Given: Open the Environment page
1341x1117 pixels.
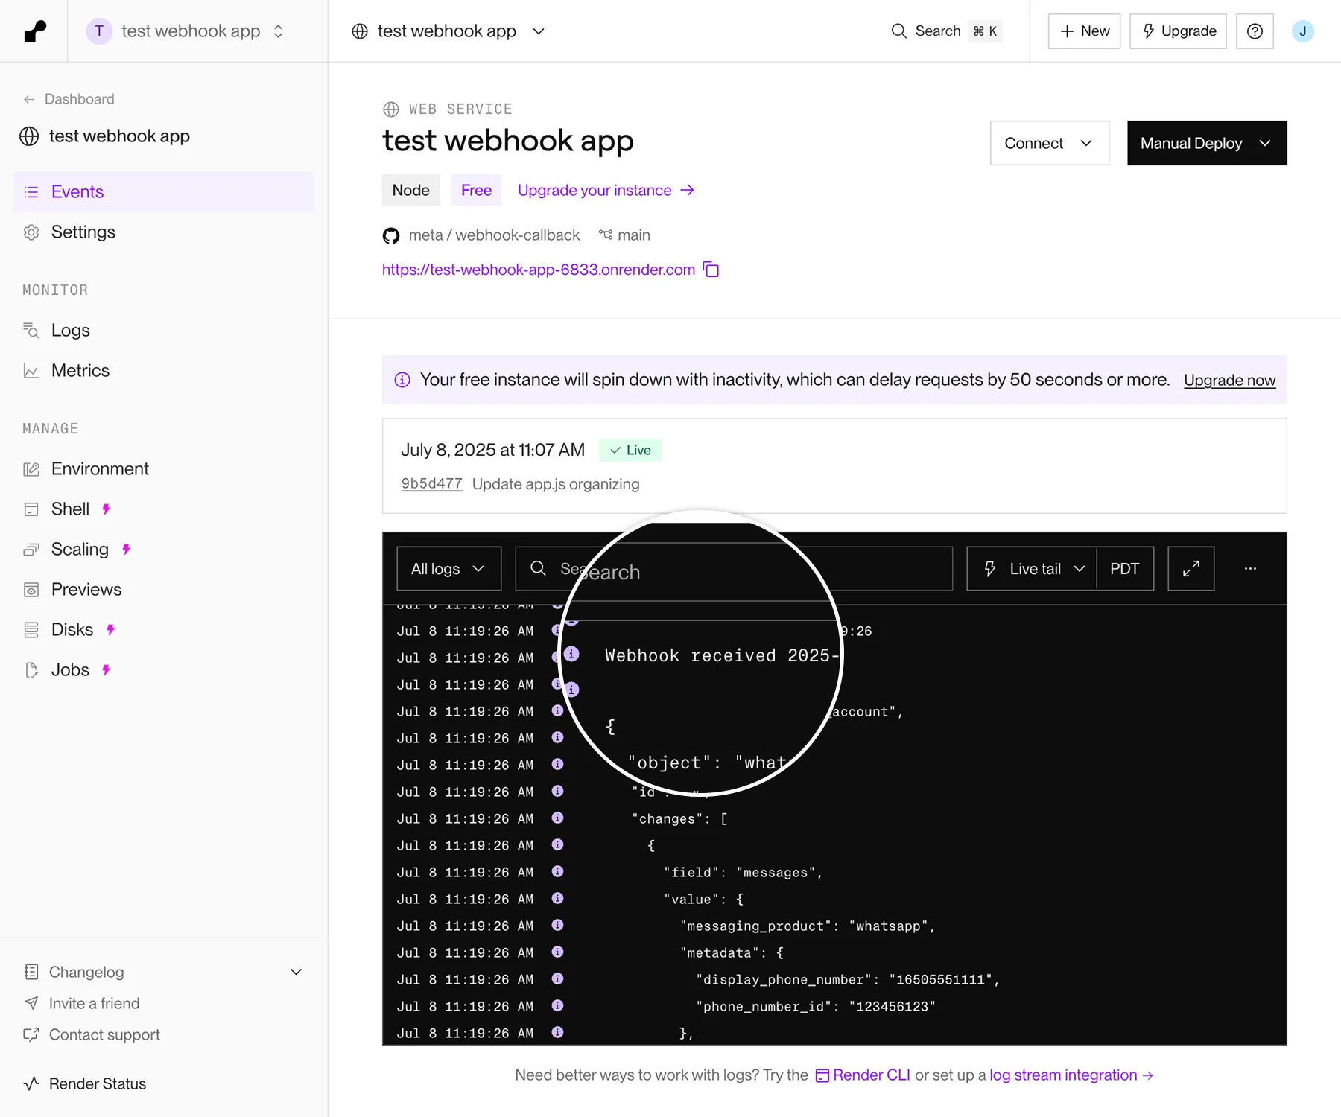Looking at the screenshot, I should (100, 469).
